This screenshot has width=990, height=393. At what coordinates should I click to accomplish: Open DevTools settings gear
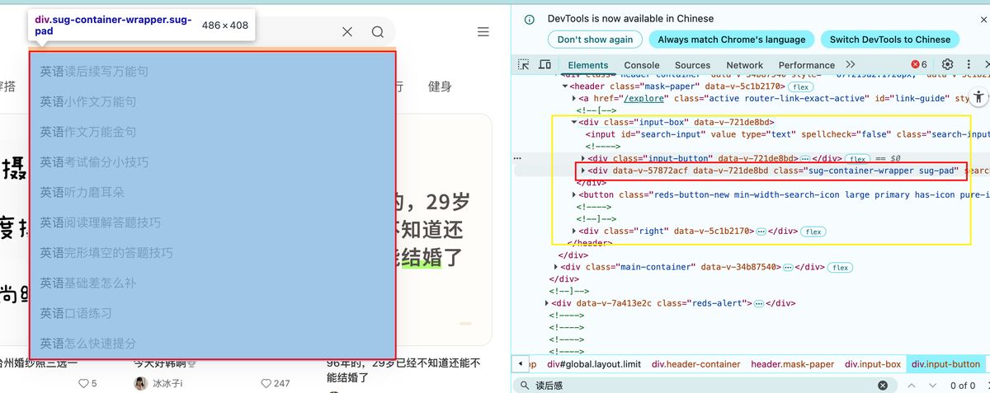[947, 64]
